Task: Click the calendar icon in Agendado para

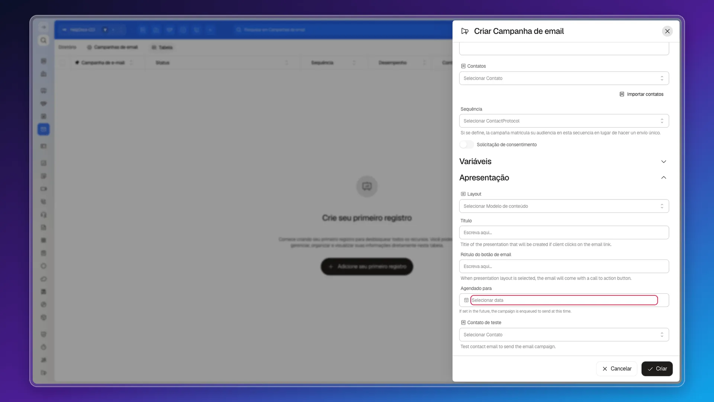Action: point(466,300)
